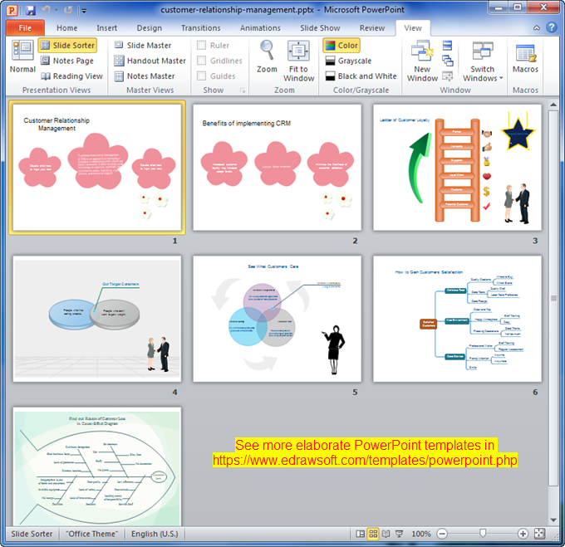The width and height of the screenshot is (565, 547).
Task: Open the Macros dialog
Action: (525, 57)
